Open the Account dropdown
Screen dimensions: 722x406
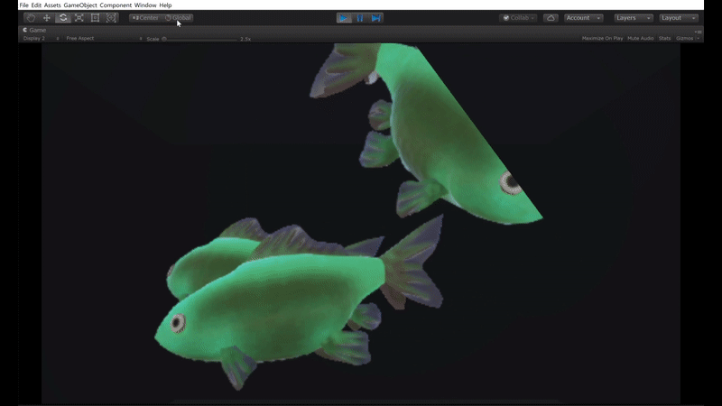tap(583, 18)
